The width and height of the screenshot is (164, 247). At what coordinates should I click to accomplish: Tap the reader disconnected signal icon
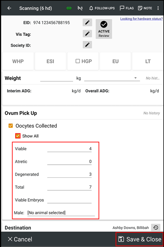80,8
